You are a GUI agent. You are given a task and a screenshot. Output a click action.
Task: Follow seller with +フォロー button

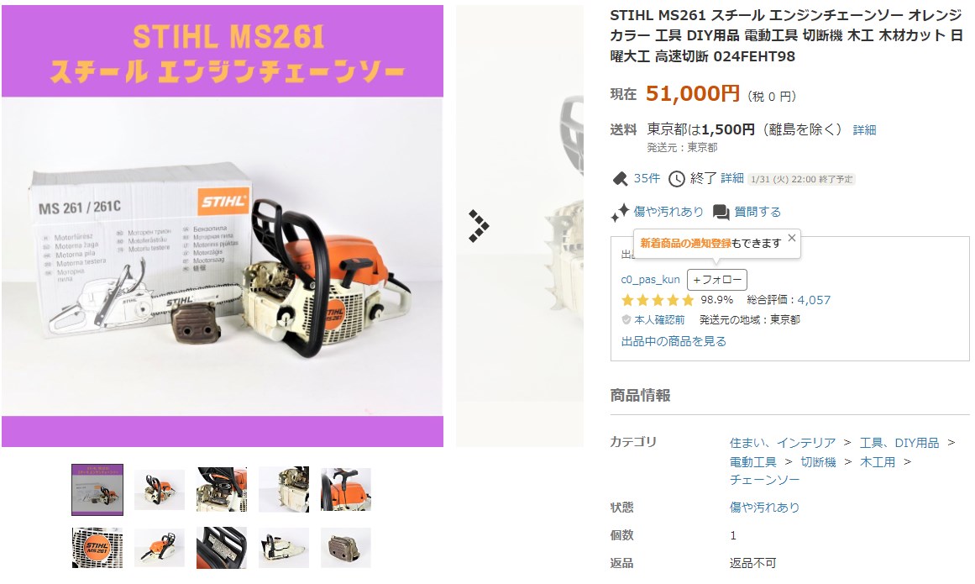click(717, 280)
